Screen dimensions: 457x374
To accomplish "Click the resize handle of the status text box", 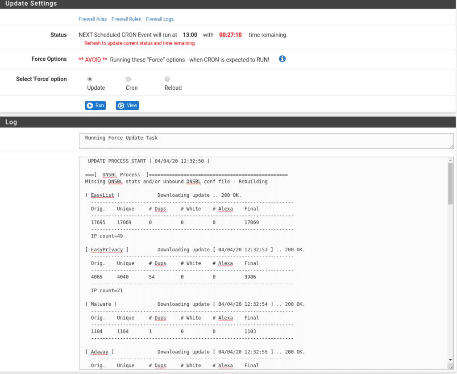I will tap(452, 146).
